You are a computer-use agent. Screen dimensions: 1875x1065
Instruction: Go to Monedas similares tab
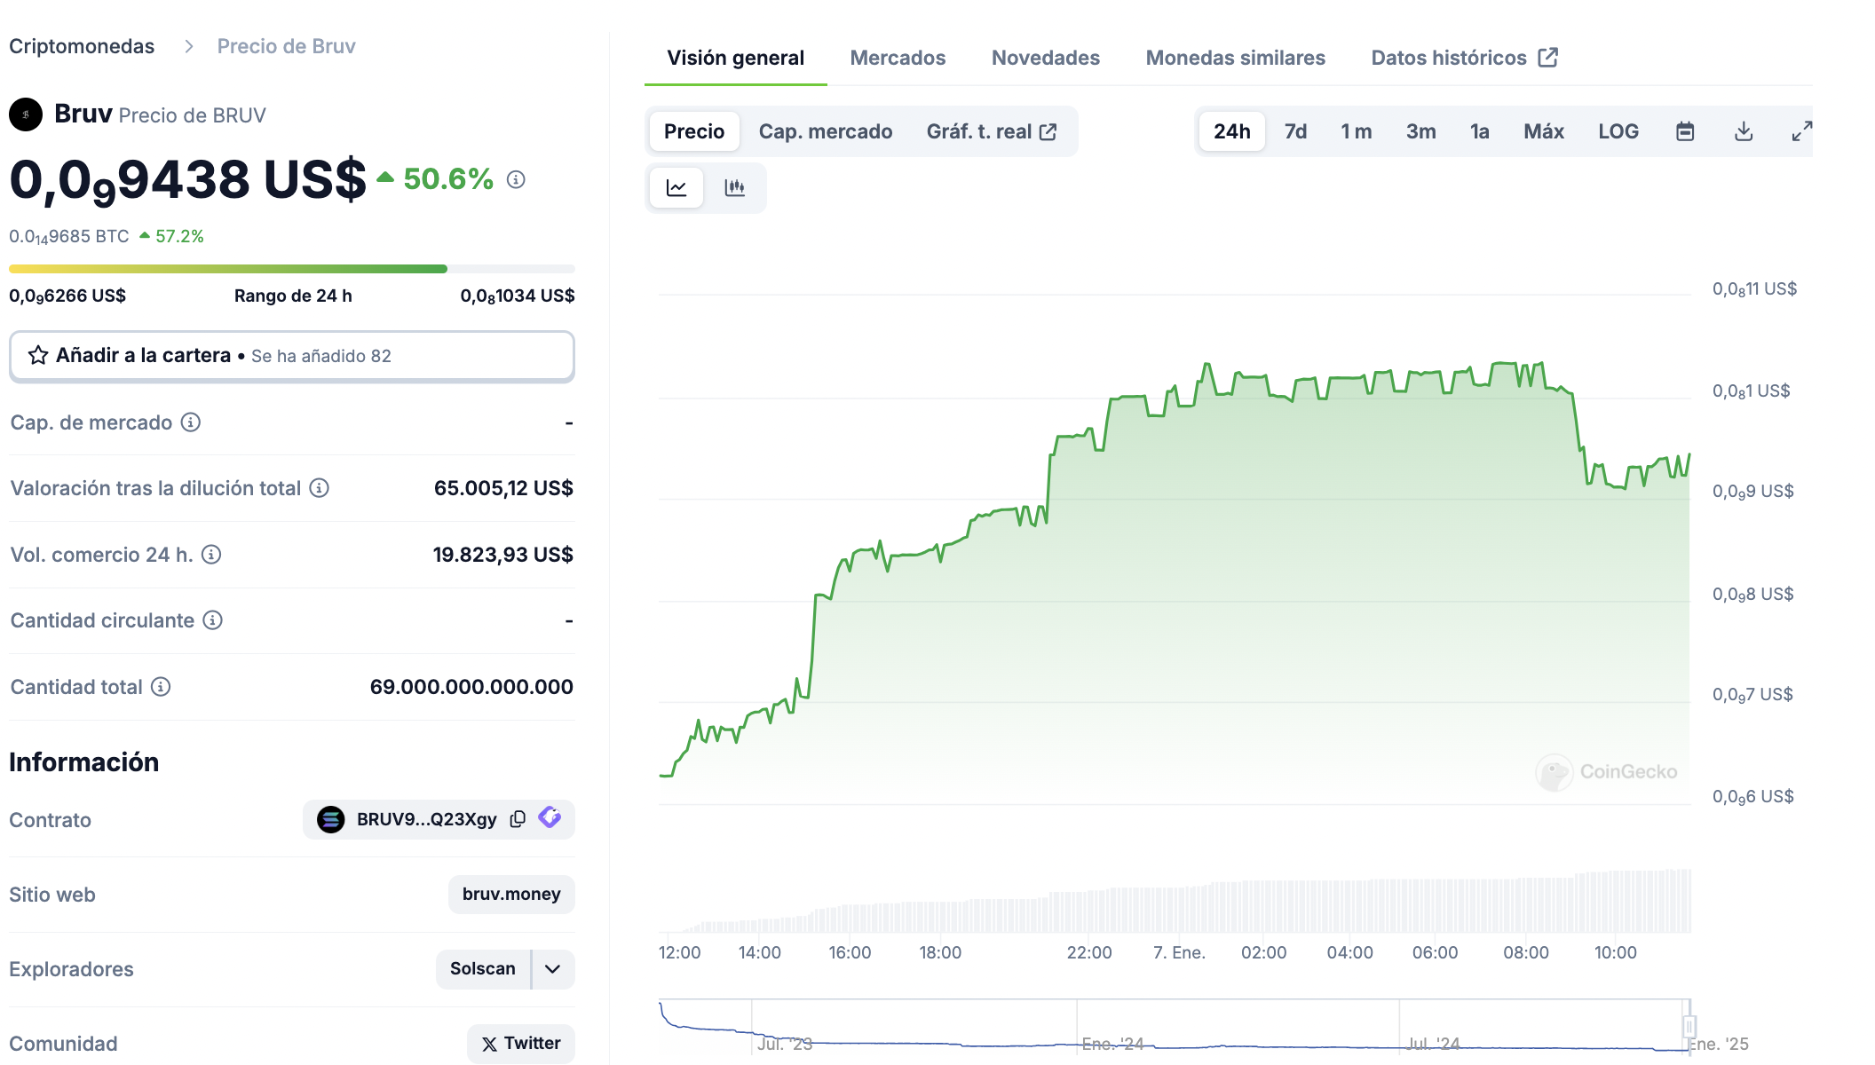pos(1235,58)
